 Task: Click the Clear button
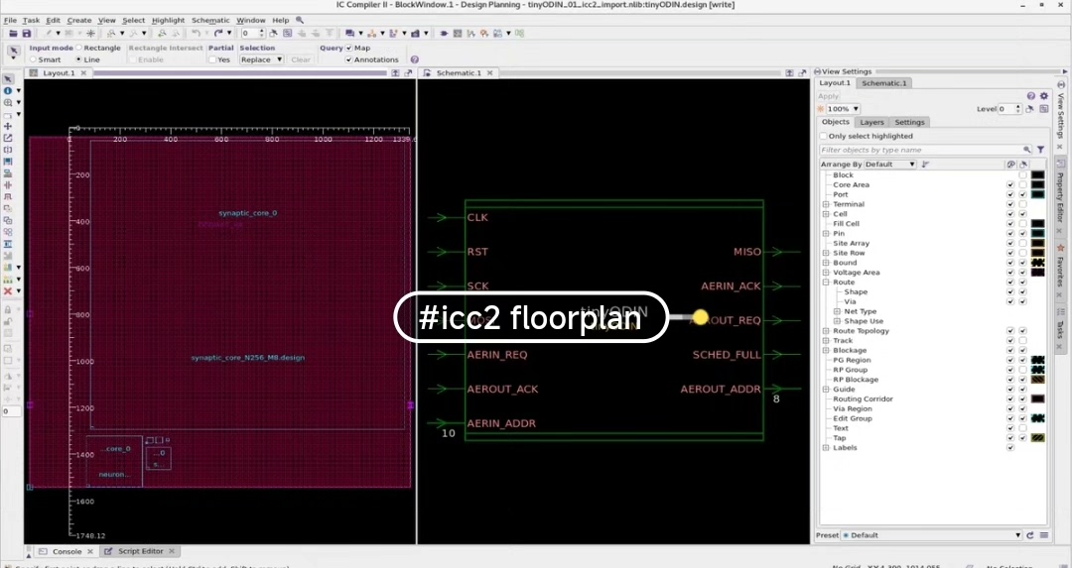301,59
